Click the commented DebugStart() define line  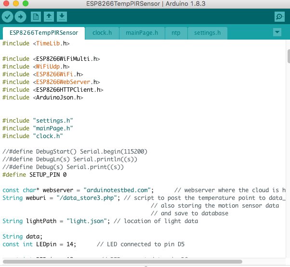[75, 152]
